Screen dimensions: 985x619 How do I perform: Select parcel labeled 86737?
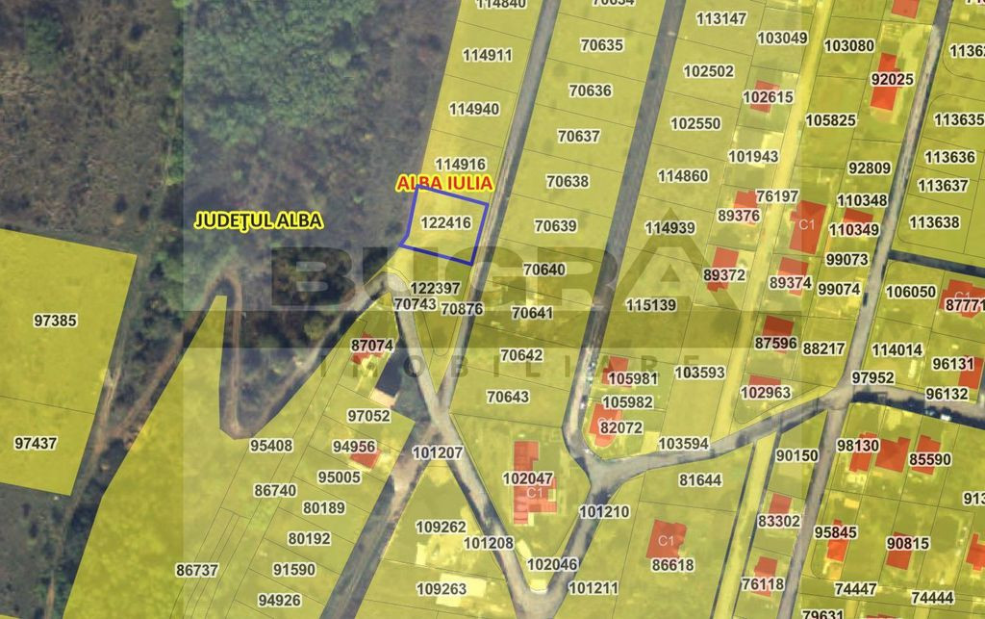[x=196, y=570]
